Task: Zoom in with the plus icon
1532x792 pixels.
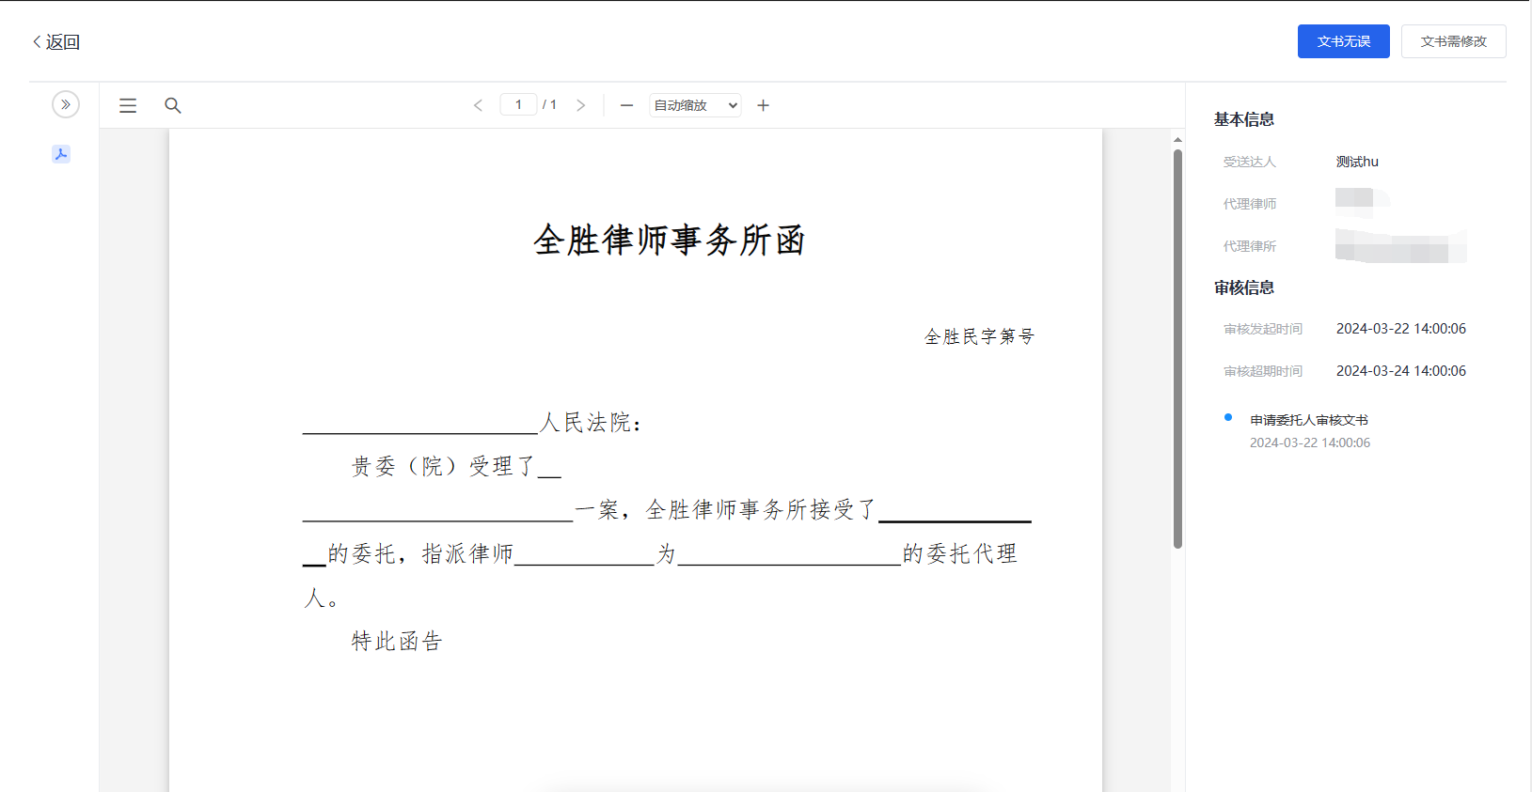Action: click(764, 105)
